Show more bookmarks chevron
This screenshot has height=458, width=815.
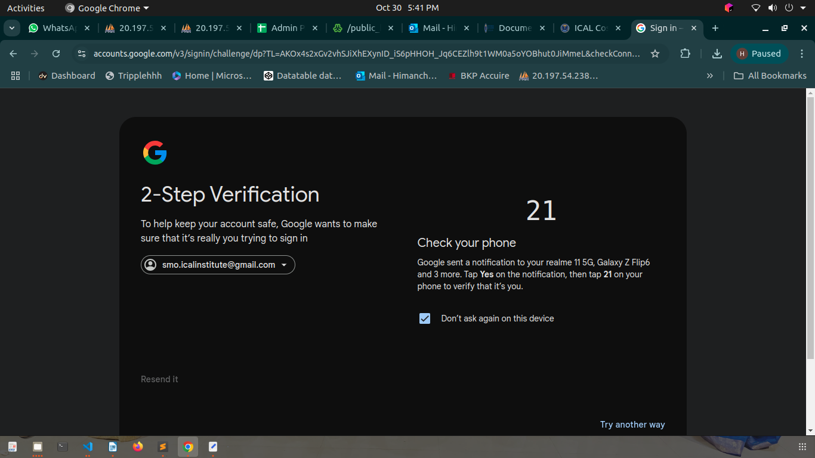[x=709, y=76]
